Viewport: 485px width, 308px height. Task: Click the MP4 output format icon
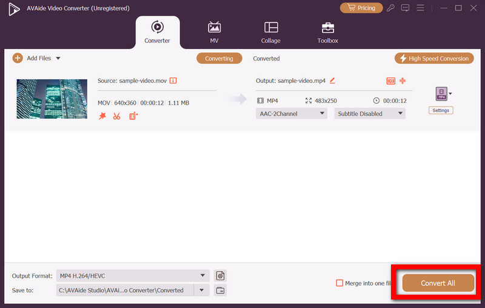[x=441, y=94]
